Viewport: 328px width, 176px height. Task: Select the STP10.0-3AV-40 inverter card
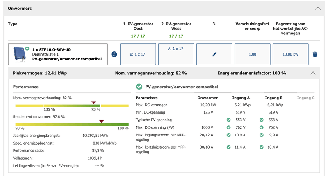58,54
